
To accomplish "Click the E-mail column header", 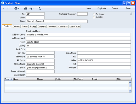I will [104, 79].
